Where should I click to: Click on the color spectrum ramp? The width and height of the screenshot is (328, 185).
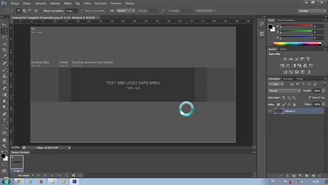(x=297, y=44)
